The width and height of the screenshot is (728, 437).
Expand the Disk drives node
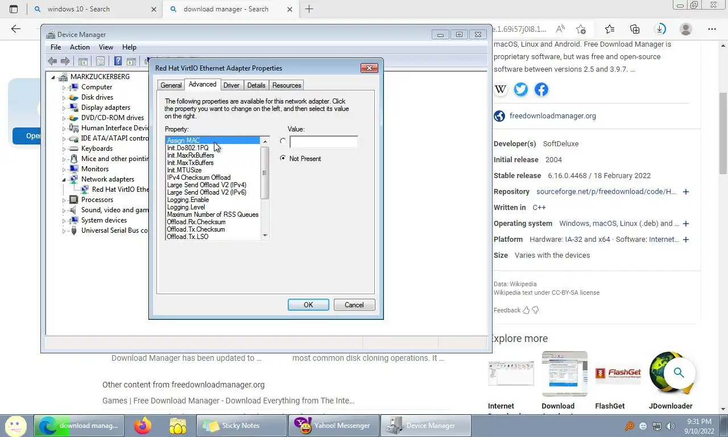[64, 98]
